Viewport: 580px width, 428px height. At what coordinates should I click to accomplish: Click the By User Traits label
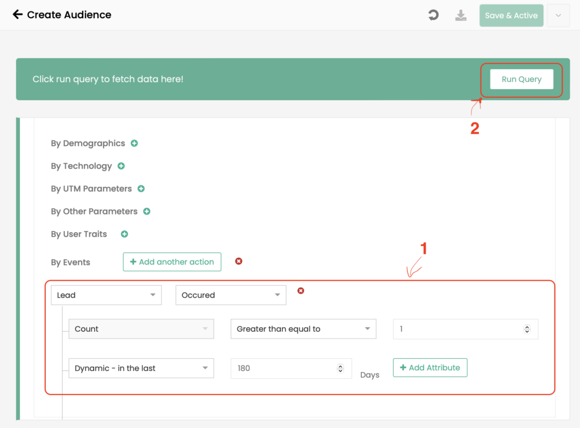pos(79,234)
